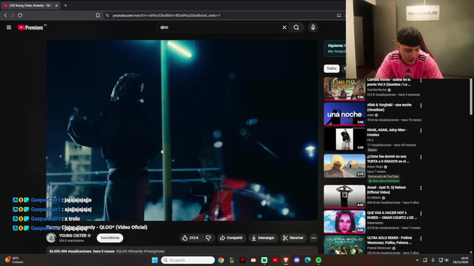The image size is (474, 266).
Task: Play ULTRA SOLO REMIX thumbnail
Action: [344, 245]
